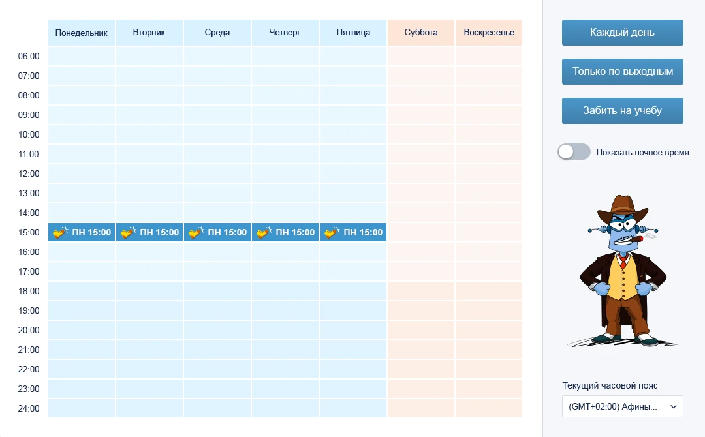Click the chevron arrow in the time zone selector
Image resolution: width=705 pixels, height=437 pixels.
pyautogui.click(x=674, y=406)
